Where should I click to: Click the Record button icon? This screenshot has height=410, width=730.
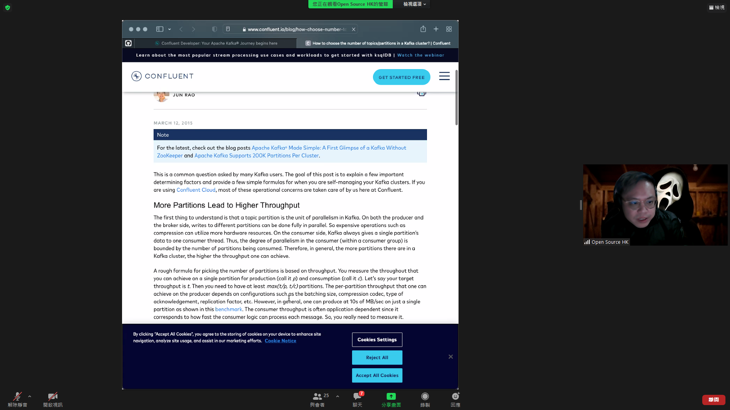tap(425, 399)
